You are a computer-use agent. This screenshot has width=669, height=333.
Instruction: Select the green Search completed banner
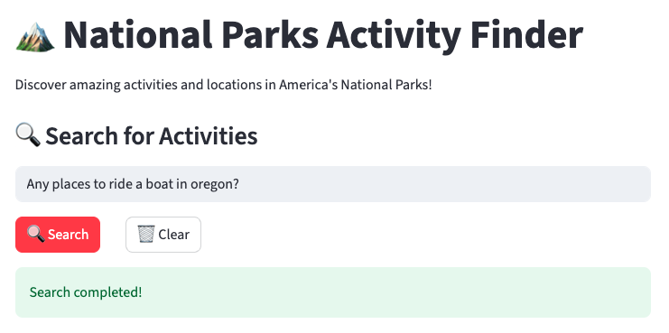click(x=333, y=292)
